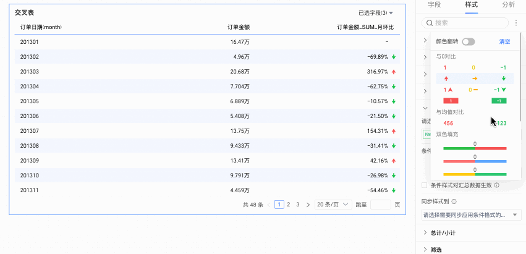Image resolution: width=526 pixels, height=254 pixels.
Task: Select the -54.46% cell
Action: tap(378, 190)
